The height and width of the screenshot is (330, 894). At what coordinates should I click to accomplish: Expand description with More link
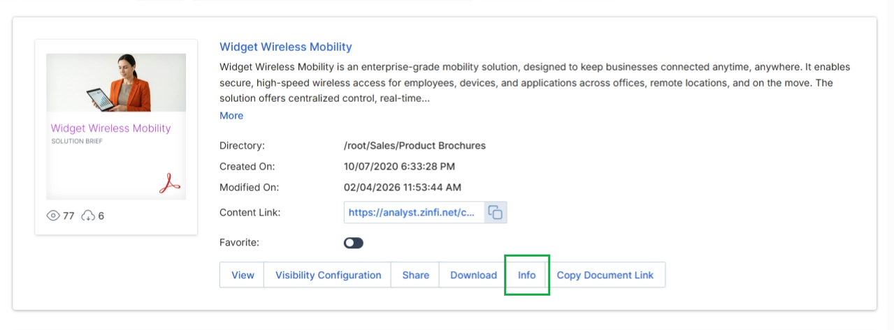click(x=231, y=116)
